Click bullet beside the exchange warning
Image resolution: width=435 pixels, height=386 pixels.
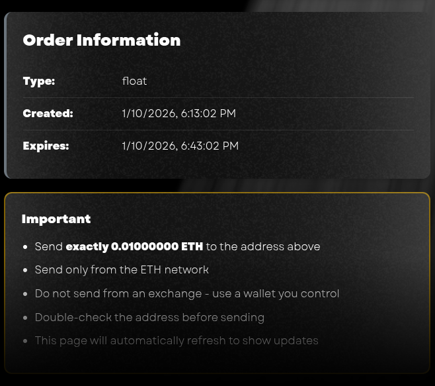pyautogui.click(x=26, y=294)
